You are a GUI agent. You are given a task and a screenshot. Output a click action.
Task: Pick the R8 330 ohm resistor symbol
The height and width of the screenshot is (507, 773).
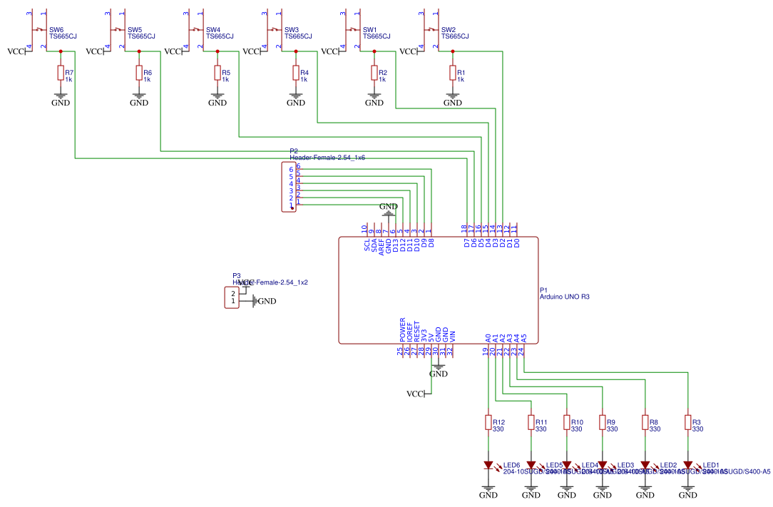point(645,423)
